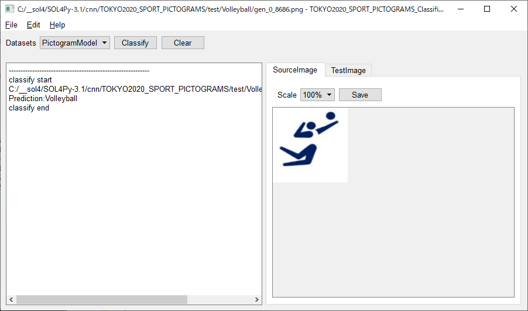
Task: Close the classifier window
Action: (513, 9)
